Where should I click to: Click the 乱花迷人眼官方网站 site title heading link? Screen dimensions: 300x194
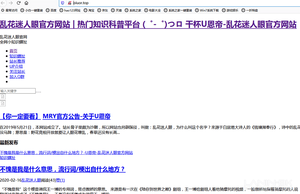tap(148, 24)
